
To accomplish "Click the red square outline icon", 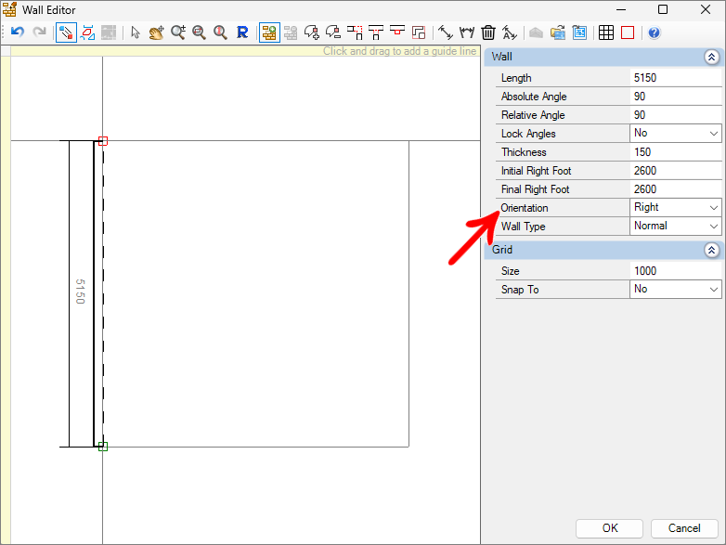I will pyautogui.click(x=628, y=32).
